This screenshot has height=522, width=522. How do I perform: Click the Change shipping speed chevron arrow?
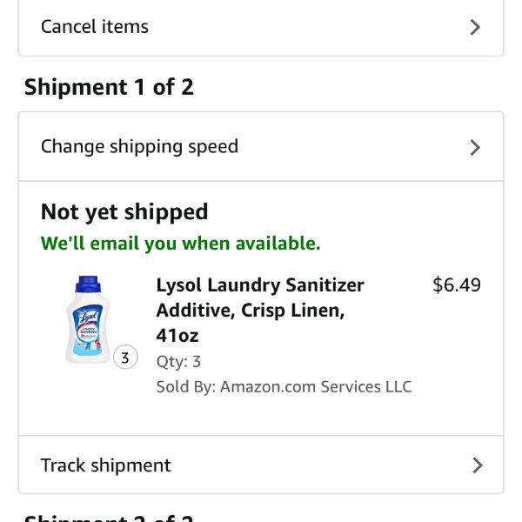click(475, 148)
